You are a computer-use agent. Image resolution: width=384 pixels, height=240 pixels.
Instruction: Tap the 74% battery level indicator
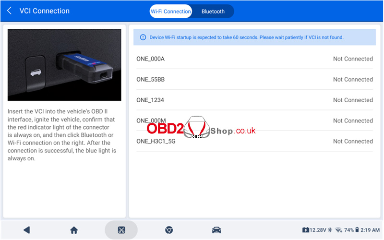point(349,230)
